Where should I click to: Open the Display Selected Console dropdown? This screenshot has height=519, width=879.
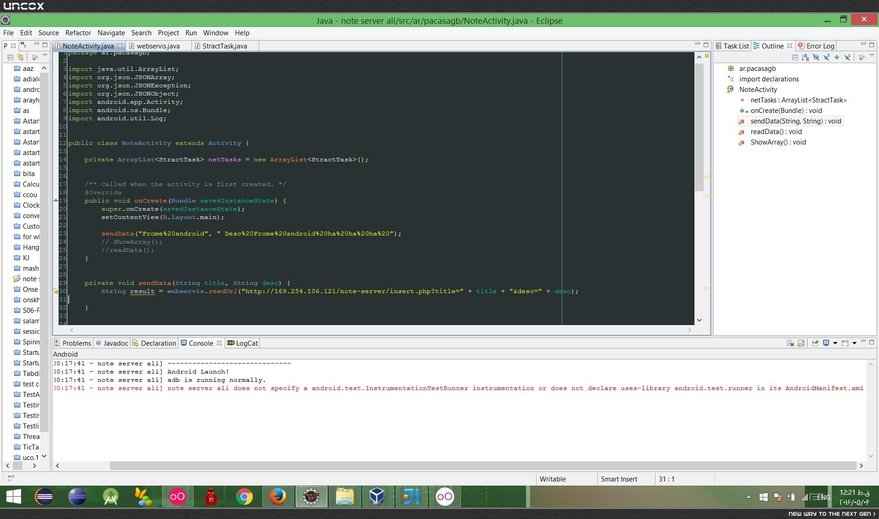(835, 343)
